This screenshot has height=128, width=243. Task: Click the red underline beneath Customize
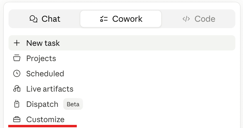point(42,126)
